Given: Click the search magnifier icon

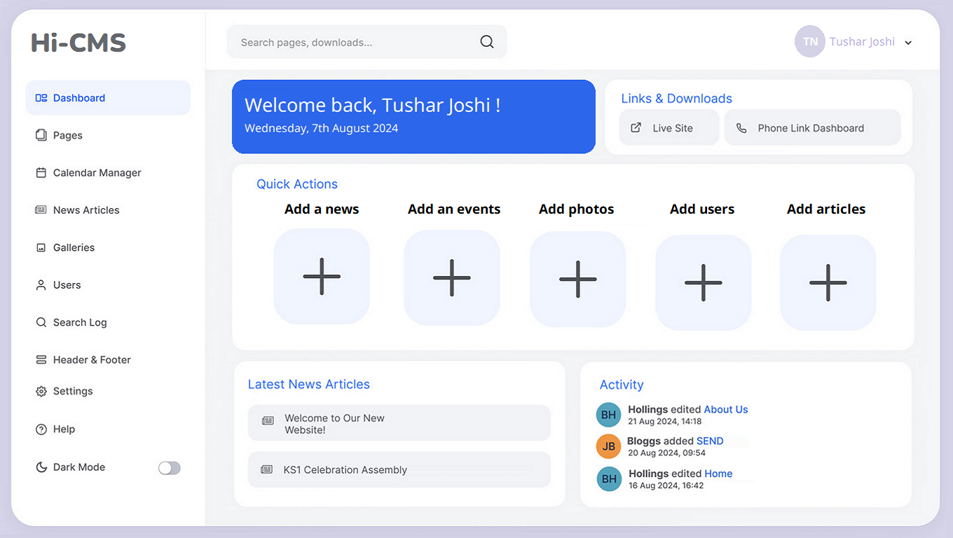Looking at the screenshot, I should tap(487, 42).
